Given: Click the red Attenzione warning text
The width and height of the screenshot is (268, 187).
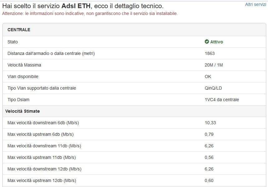Looking at the screenshot, I should [90, 13].
